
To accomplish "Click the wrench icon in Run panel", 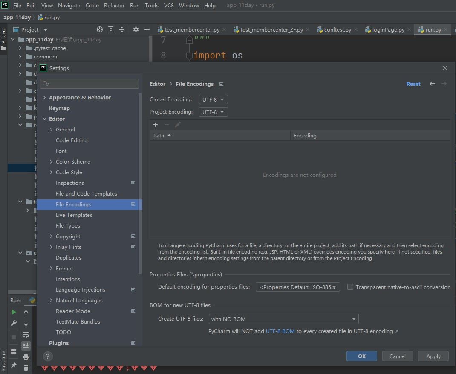I will [x=14, y=323].
